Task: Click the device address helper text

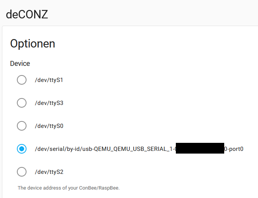Action: tap(69, 188)
